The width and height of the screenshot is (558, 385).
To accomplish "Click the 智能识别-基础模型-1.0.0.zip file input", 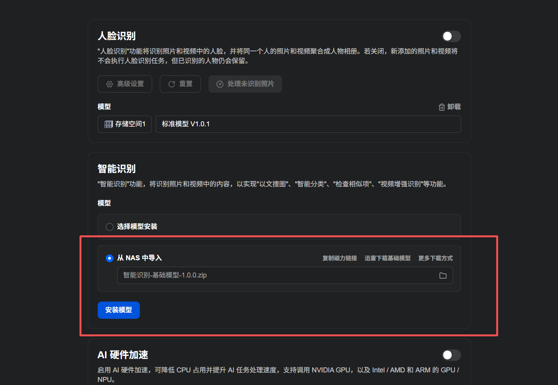I will 285,276.
